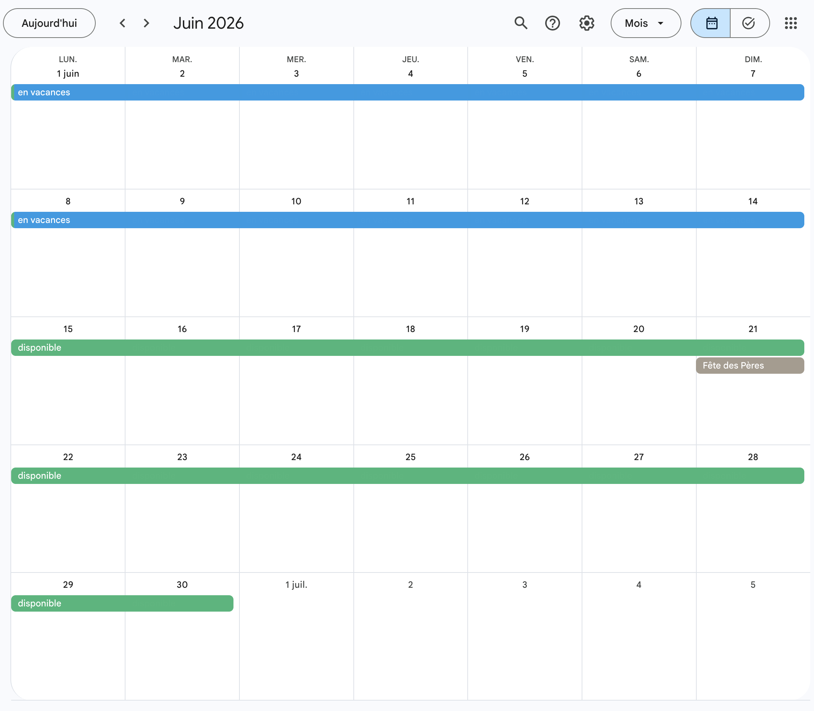
Task: Switch to calendar view icon
Action: click(711, 23)
